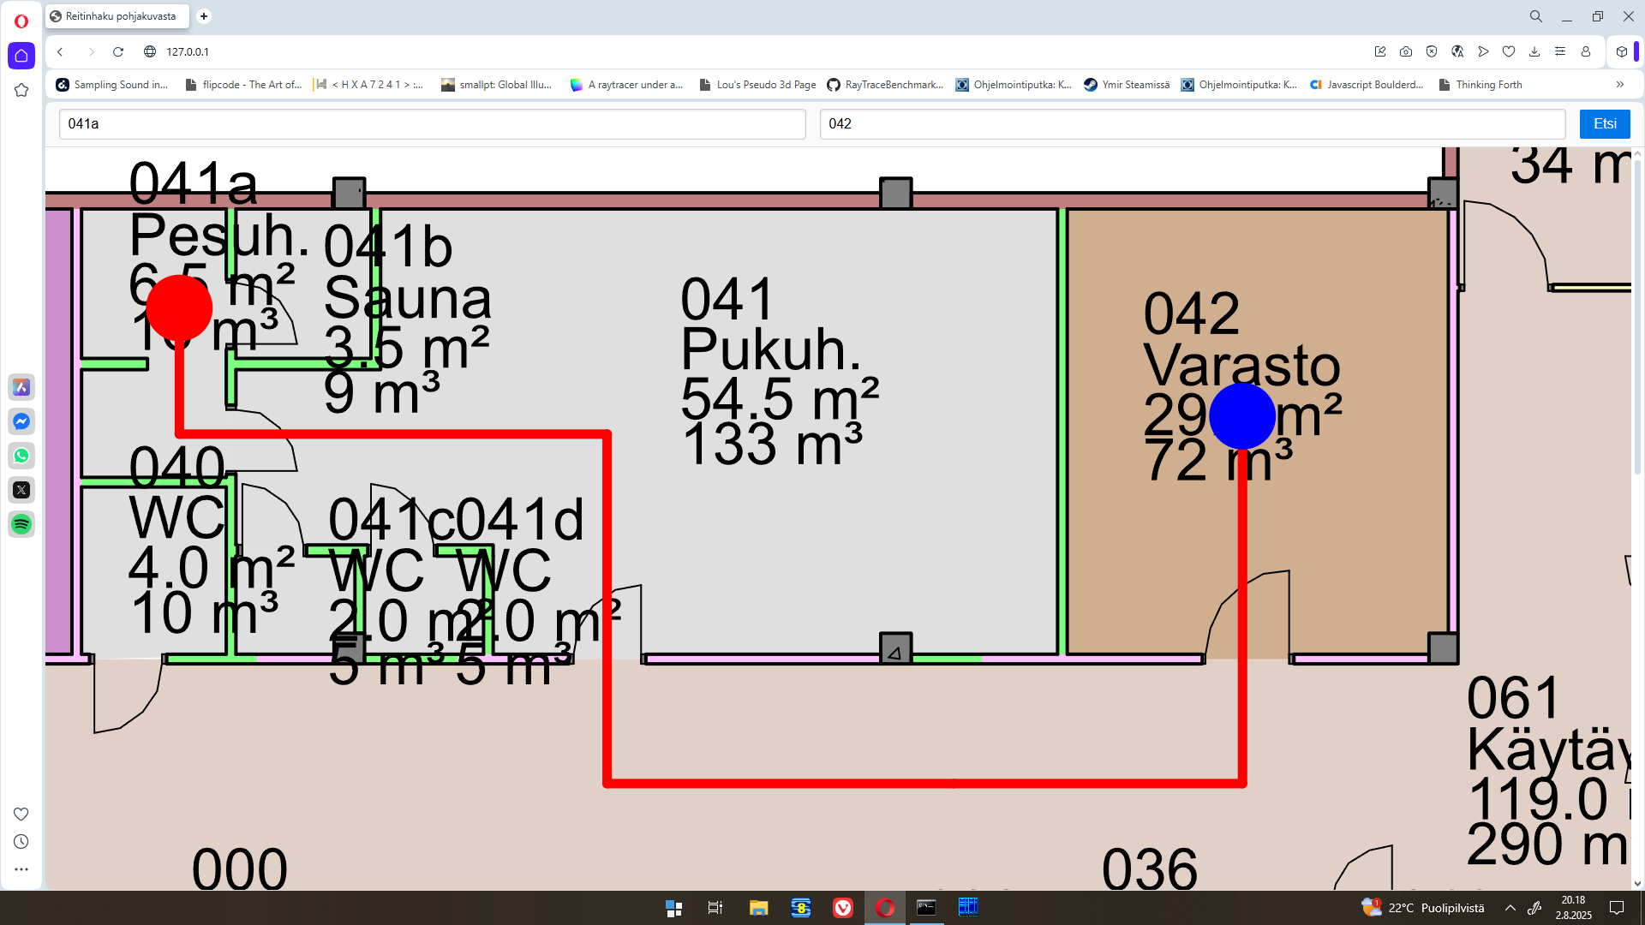Open sidebar three dots menu

tap(21, 869)
